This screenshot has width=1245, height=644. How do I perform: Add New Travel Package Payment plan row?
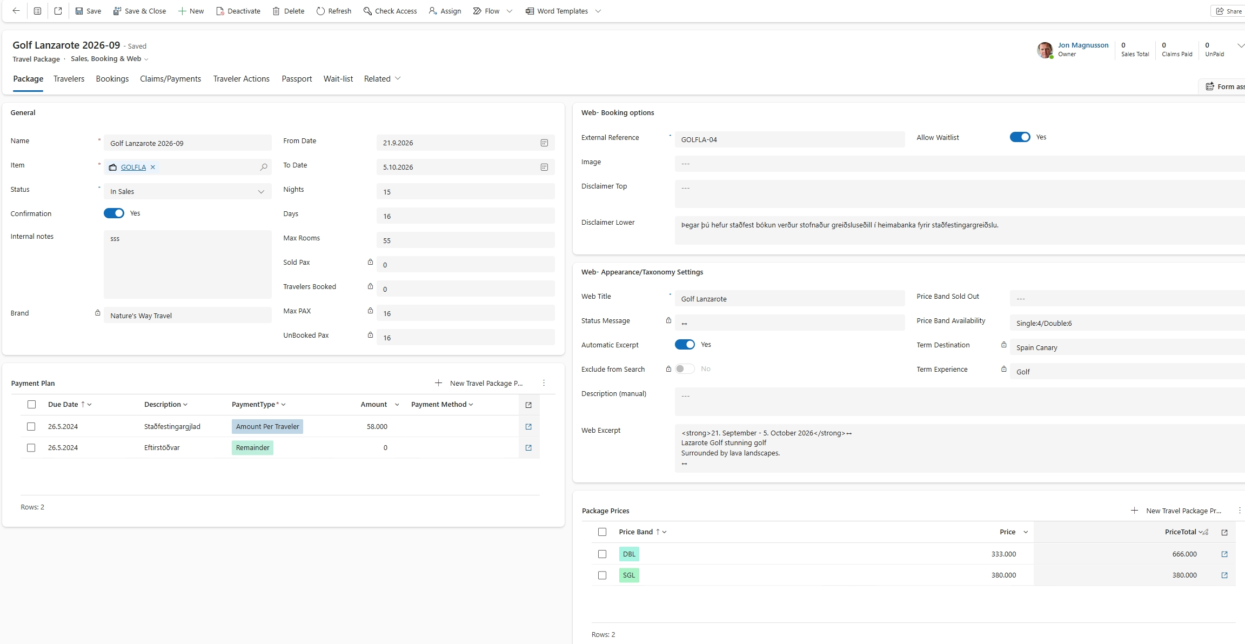pos(479,383)
